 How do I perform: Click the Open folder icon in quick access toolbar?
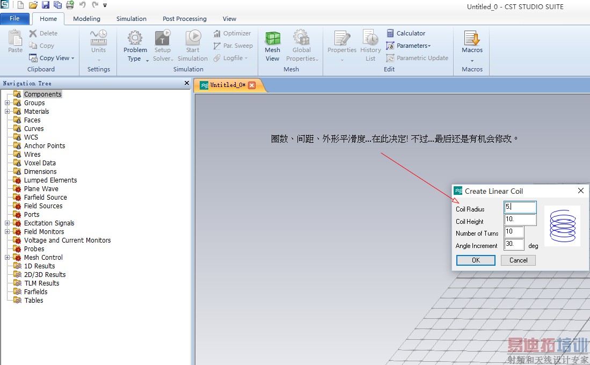(x=33, y=5)
